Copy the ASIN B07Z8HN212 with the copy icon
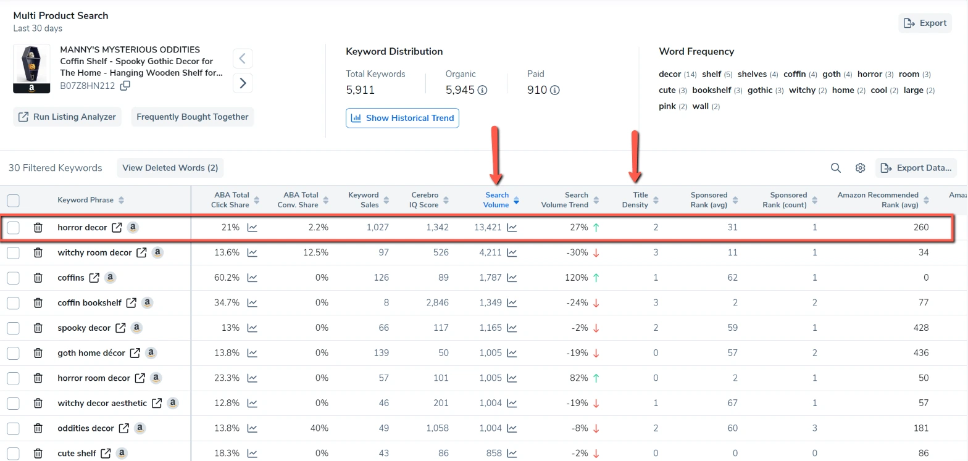Viewport: 968px width, 461px height. click(125, 86)
